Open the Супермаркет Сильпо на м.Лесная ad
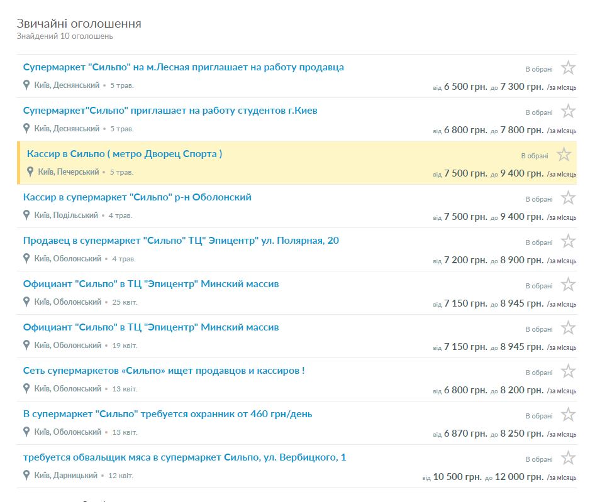The width and height of the screenshot is (590, 502). 183,67
